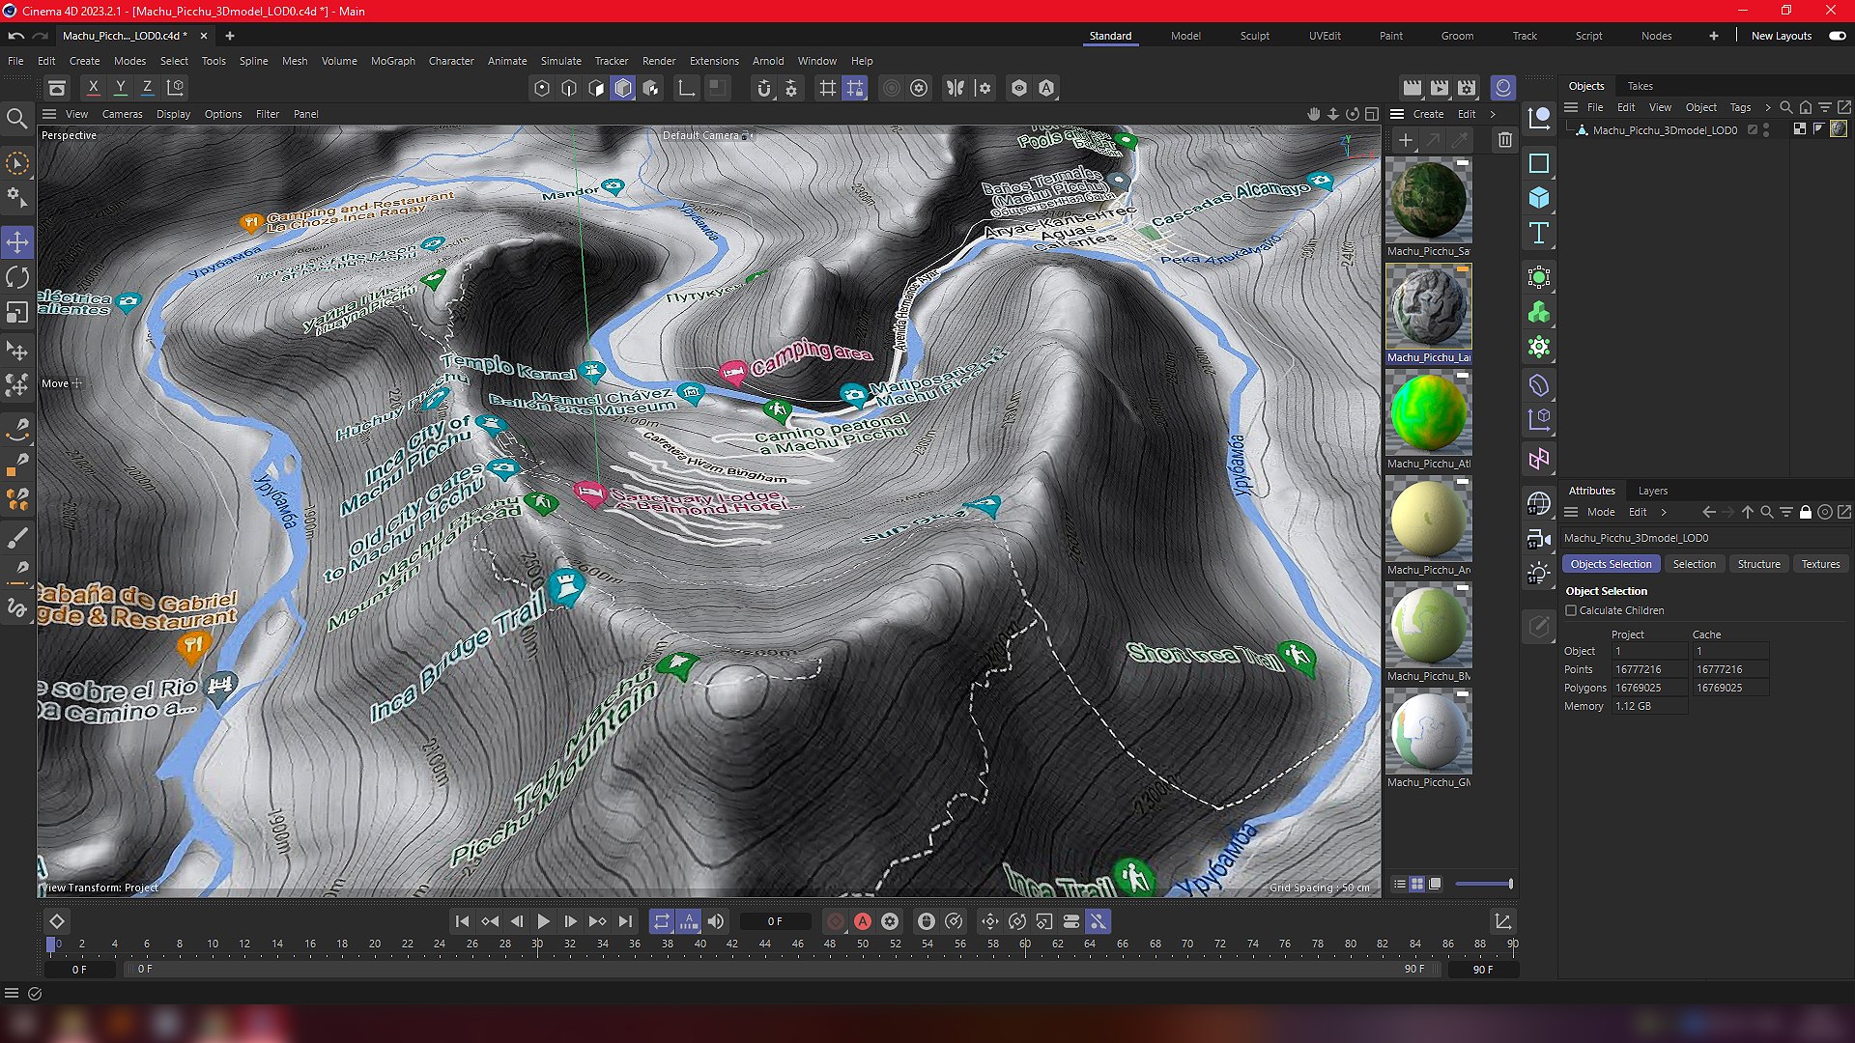The image size is (1855, 1043).
Task: Lock the Z axis
Action: (x=148, y=87)
